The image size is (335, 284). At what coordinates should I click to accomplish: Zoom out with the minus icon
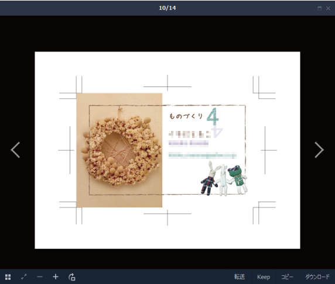[40, 277]
